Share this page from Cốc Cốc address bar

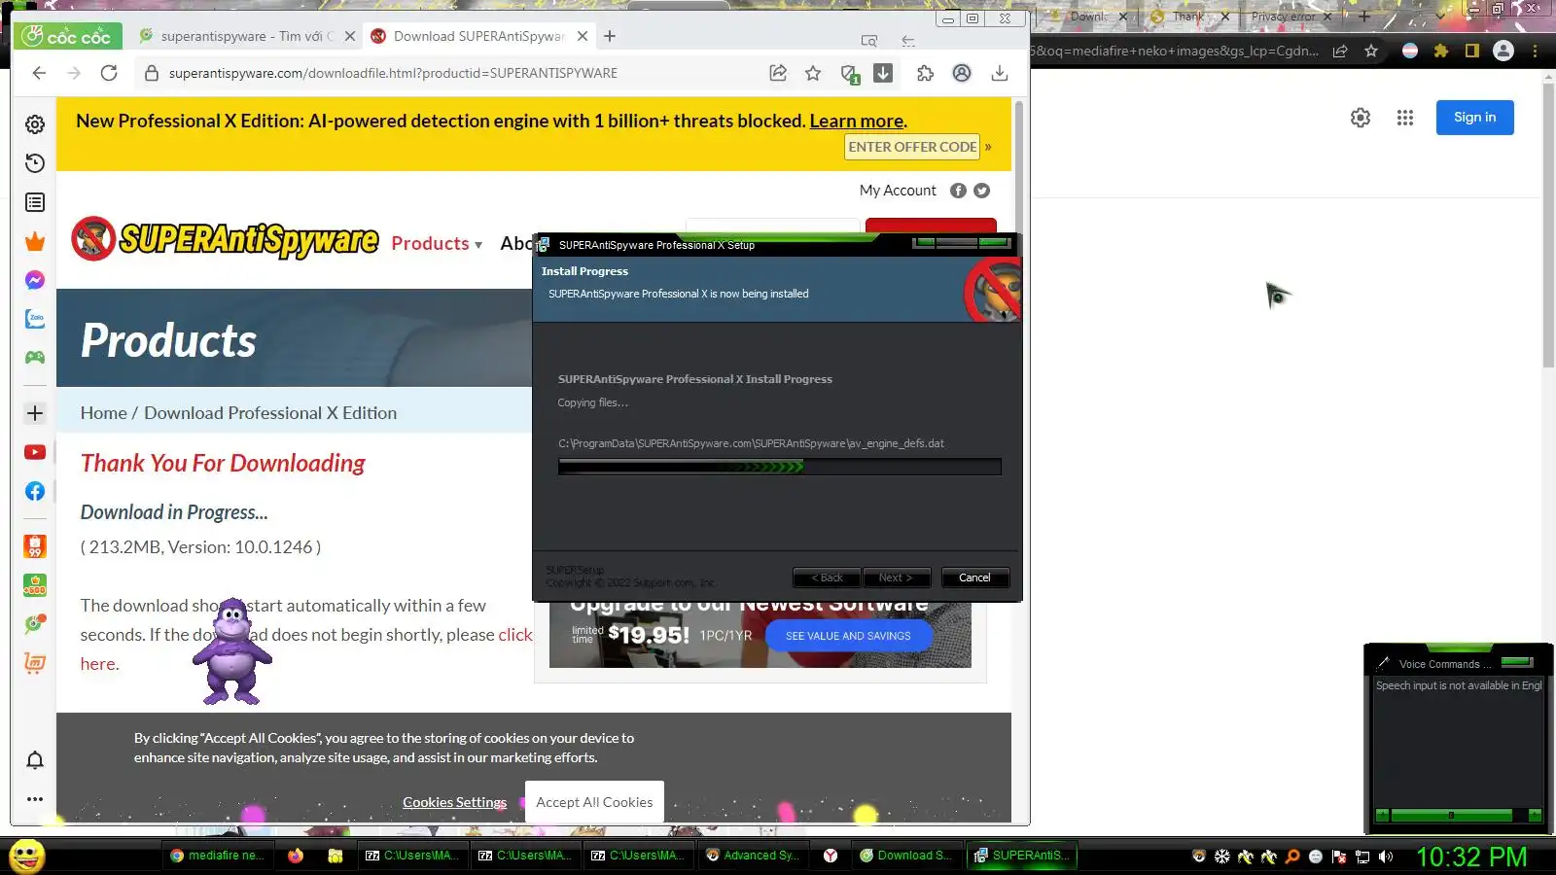(778, 73)
